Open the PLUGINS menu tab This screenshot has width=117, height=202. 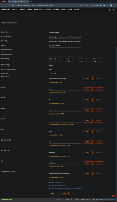47,10
